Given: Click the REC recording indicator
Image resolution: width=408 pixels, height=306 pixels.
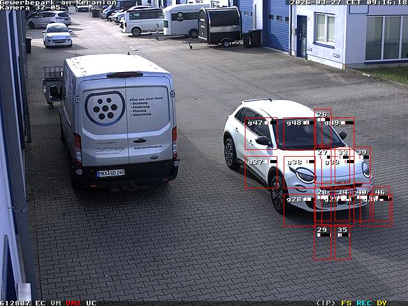Looking at the screenshot, I should 364,303.
